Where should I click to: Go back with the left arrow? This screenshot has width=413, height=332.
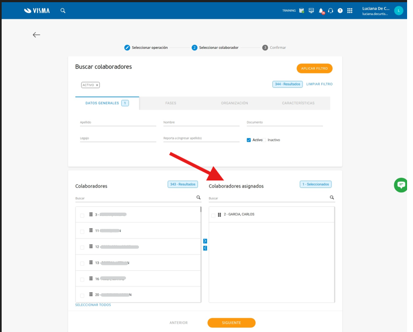click(x=36, y=35)
